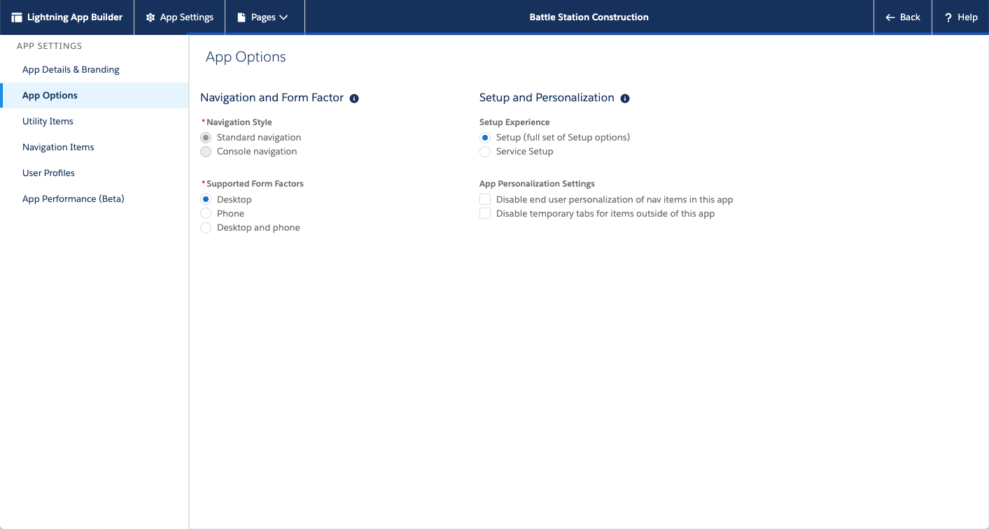Click the Back arrow icon

[890, 17]
